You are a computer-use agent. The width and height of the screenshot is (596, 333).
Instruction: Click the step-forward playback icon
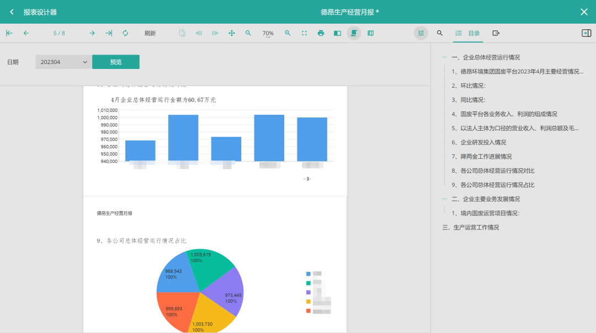(215, 34)
